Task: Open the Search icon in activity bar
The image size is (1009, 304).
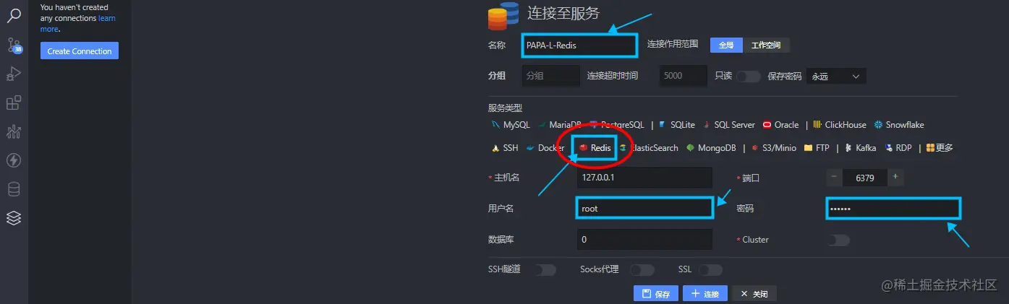Action: (x=14, y=15)
